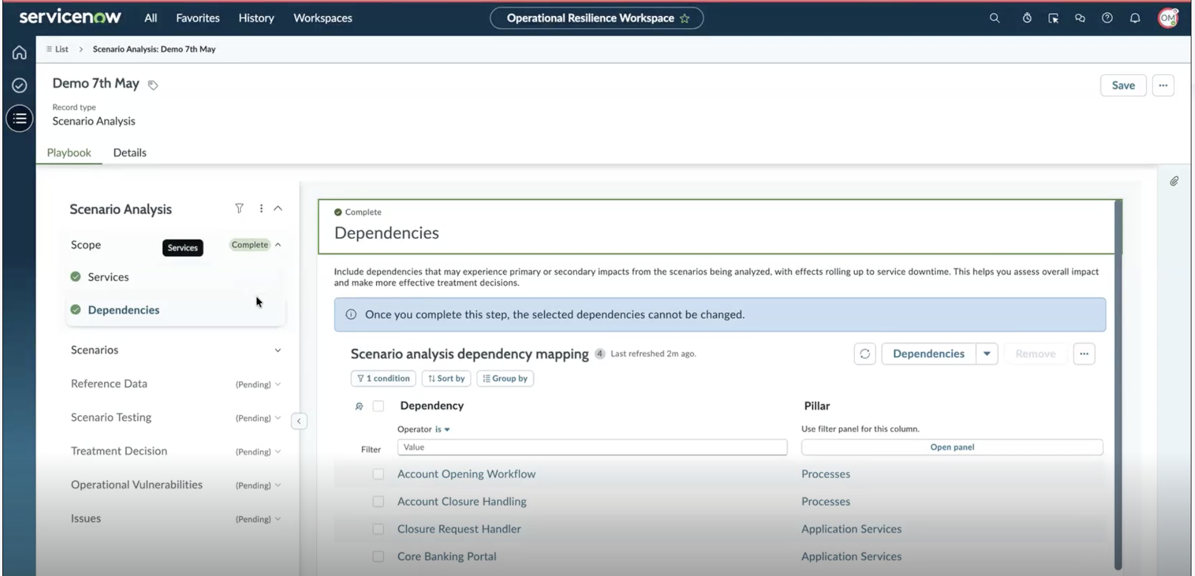Click the tag icon beside Demo 7th May
Viewport: 1195px width, 576px height.
(153, 85)
